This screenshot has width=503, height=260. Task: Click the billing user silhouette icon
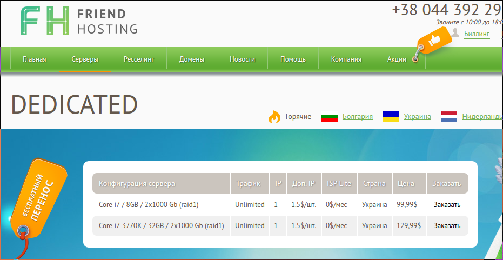pos(455,33)
